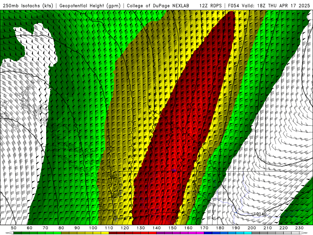Pick the dark navy blue swatch, 170–175 kts
313x235 pixels.
[208, 233]
